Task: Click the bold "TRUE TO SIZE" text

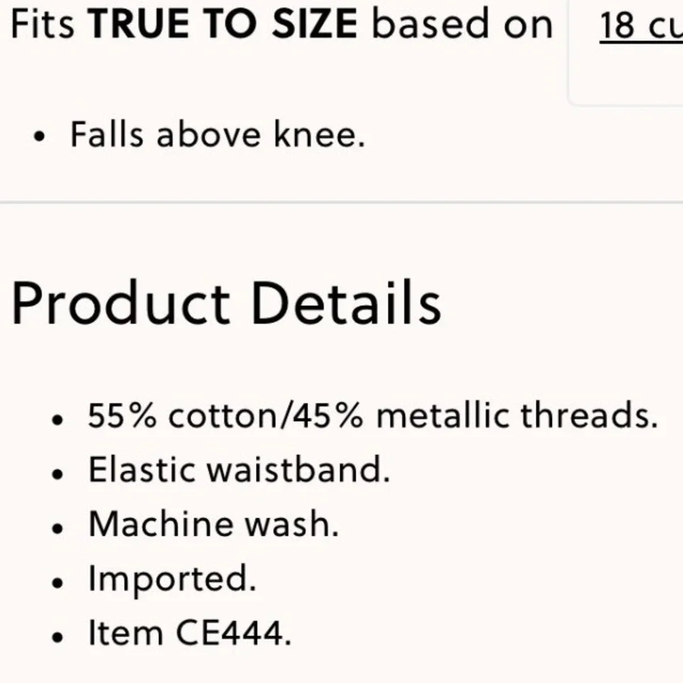Action: point(222,24)
